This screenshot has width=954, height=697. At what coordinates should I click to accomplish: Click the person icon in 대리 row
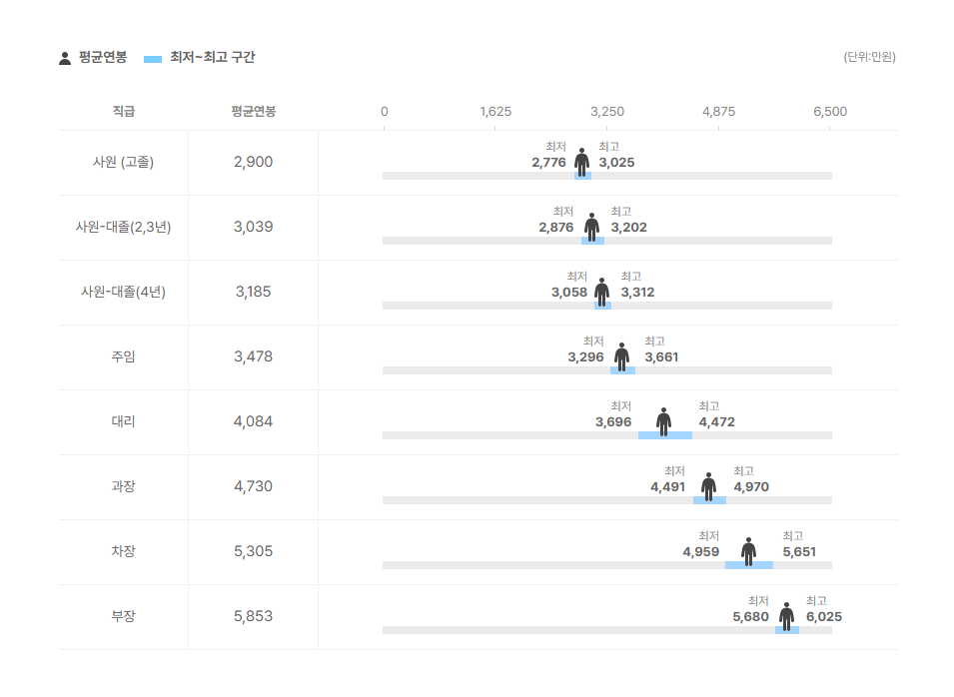tap(663, 422)
